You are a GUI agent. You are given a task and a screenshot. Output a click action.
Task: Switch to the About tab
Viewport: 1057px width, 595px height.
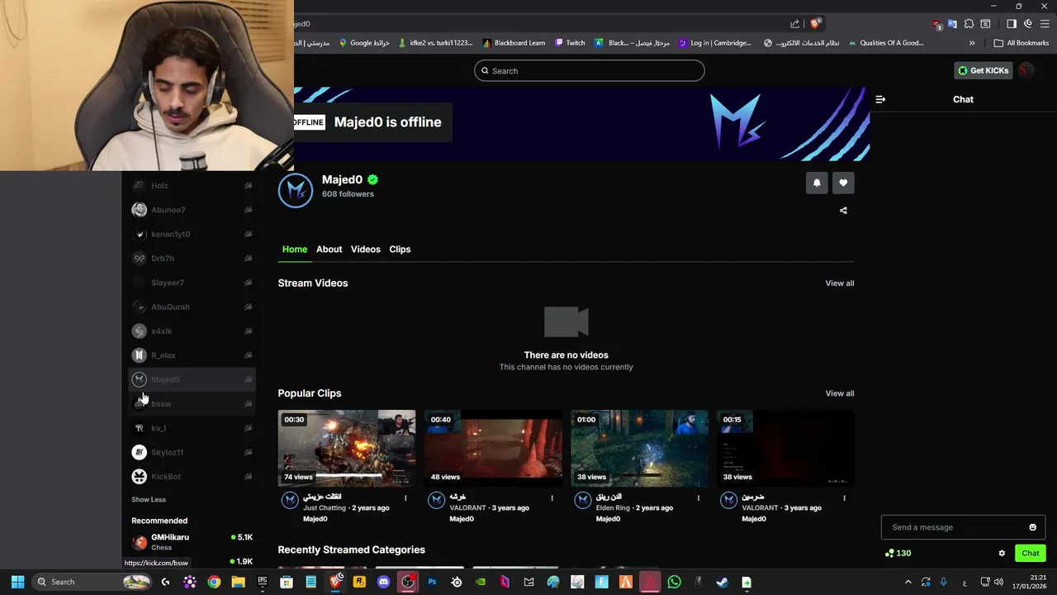click(x=329, y=250)
